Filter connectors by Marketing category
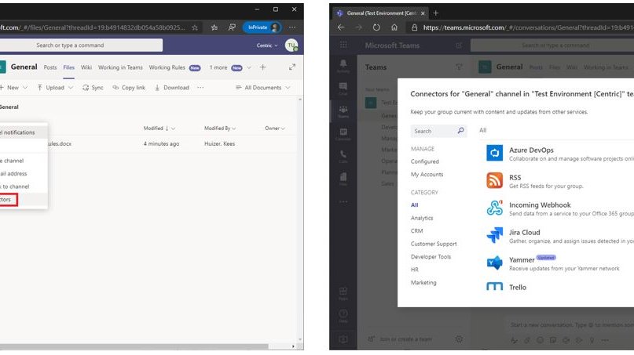 click(423, 282)
